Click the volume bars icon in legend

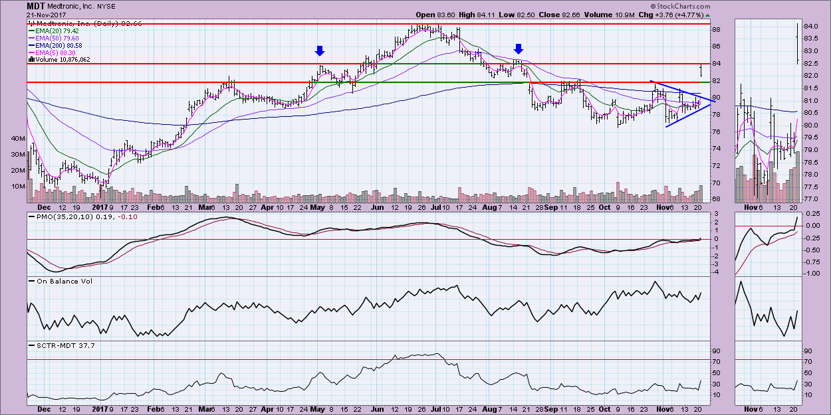30,60
